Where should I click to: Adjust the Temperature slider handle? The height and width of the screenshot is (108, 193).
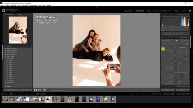[178, 51]
